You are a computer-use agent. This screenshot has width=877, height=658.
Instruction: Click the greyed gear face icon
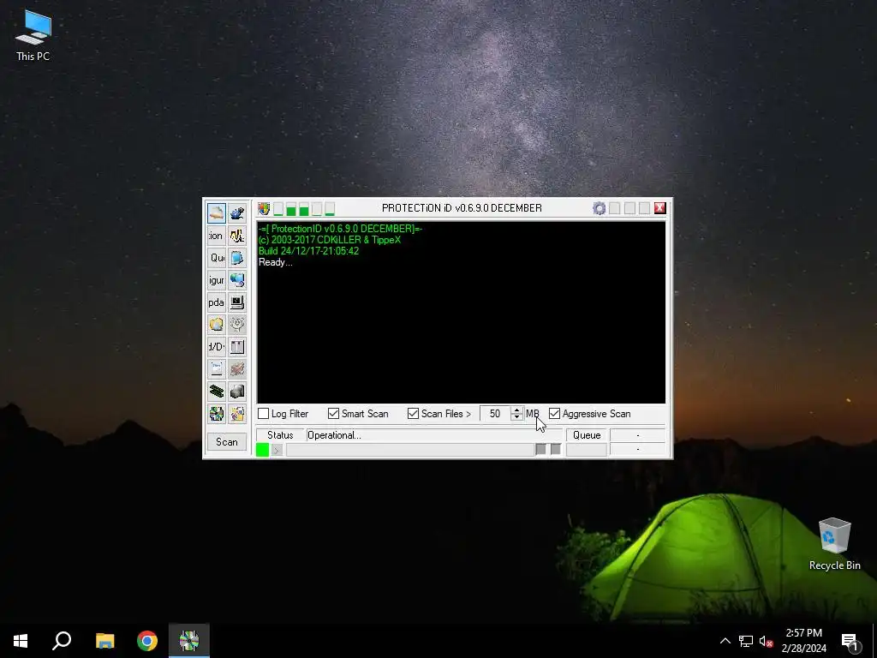pos(237,325)
